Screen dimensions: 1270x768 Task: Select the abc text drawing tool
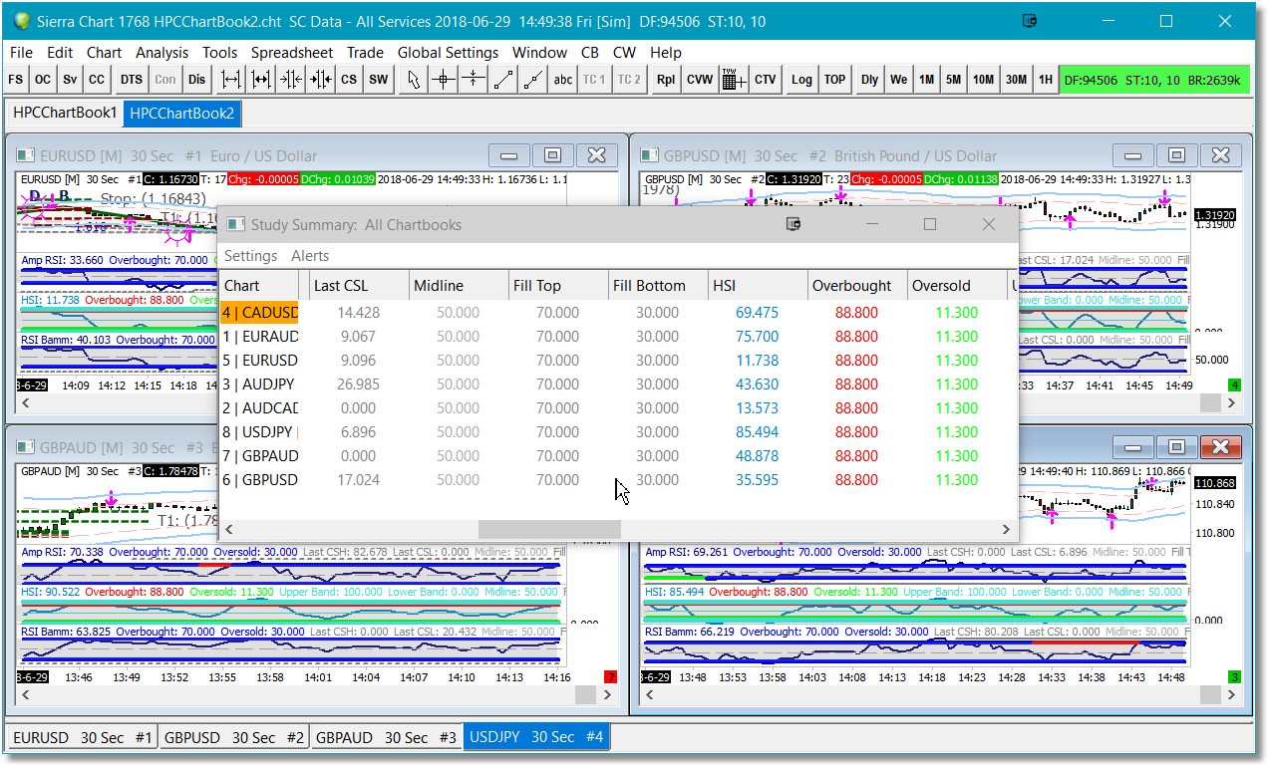(x=563, y=80)
